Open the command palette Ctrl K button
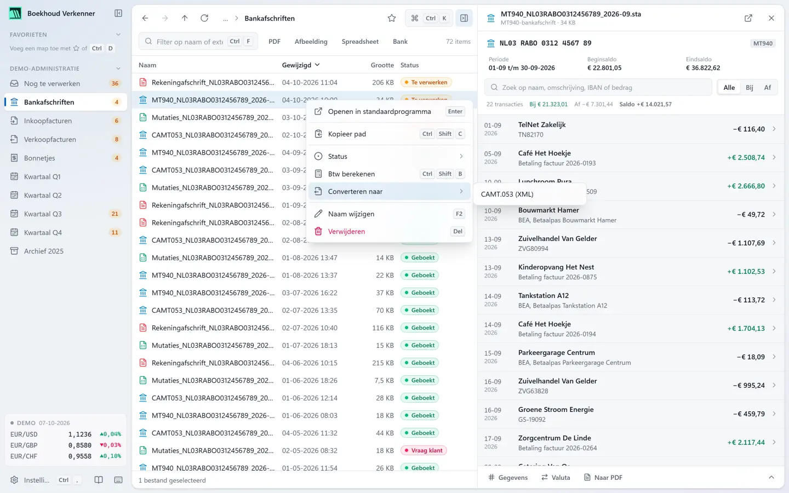The height and width of the screenshot is (493, 789). click(x=429, y=18)
